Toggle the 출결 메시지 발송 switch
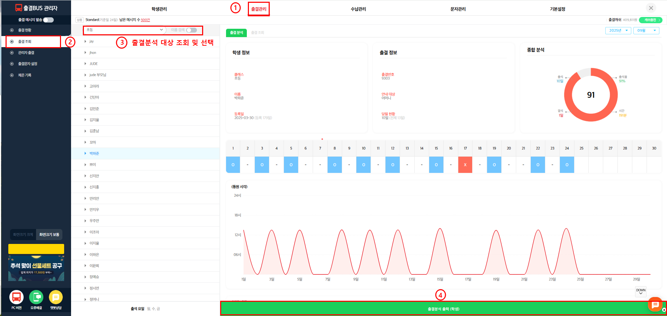 49,20
